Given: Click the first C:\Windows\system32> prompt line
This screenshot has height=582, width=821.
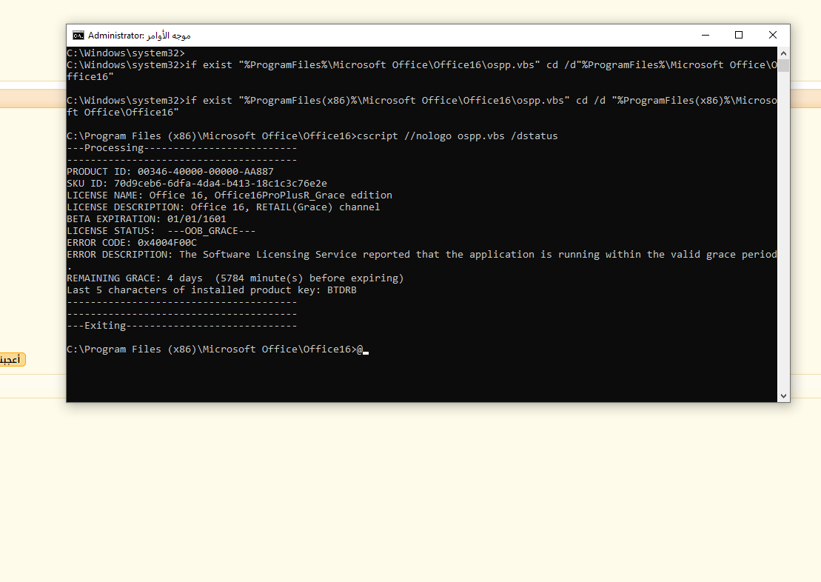Looking at the screenshot, I should 126,53.
